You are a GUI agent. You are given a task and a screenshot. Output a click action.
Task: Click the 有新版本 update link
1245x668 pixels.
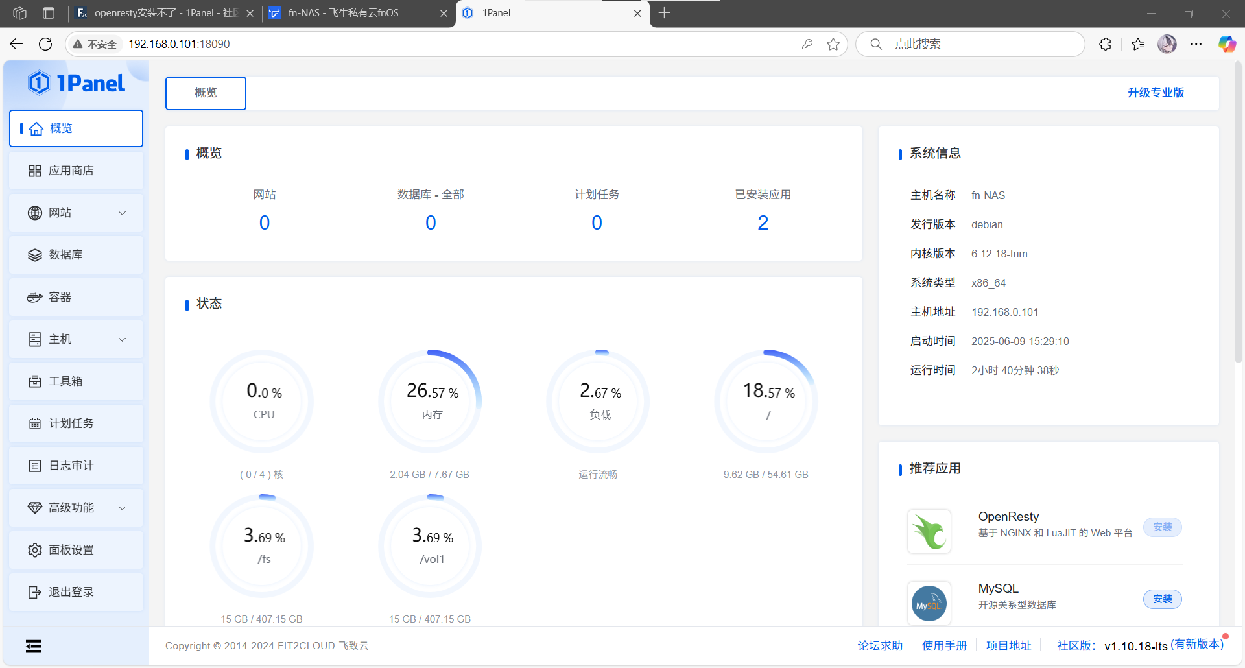(x=1197, y=644)
